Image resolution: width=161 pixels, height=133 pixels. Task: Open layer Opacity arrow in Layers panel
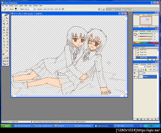[157, 67]
